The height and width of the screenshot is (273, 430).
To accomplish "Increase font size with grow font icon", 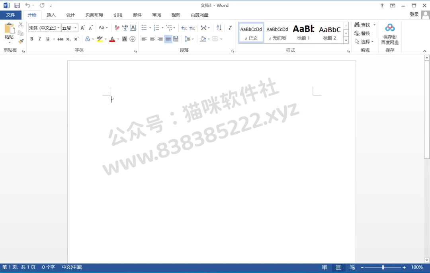I will tap(82, 28).
